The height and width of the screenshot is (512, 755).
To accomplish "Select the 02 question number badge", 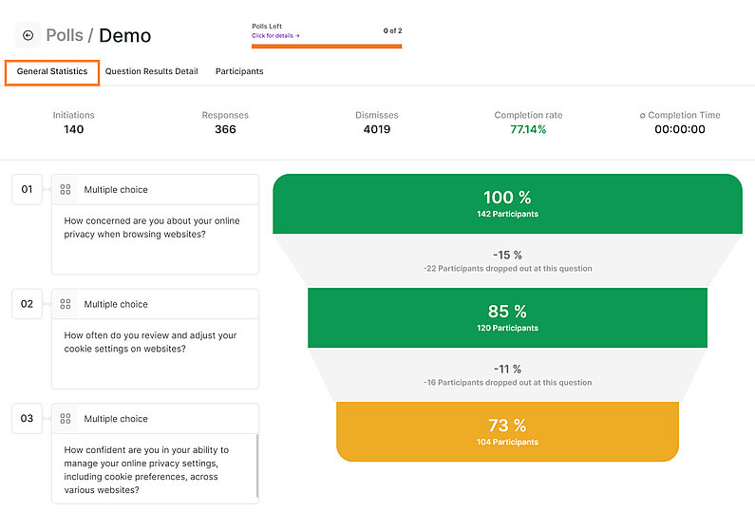I will pyautogui.click(x=27, y=304).
